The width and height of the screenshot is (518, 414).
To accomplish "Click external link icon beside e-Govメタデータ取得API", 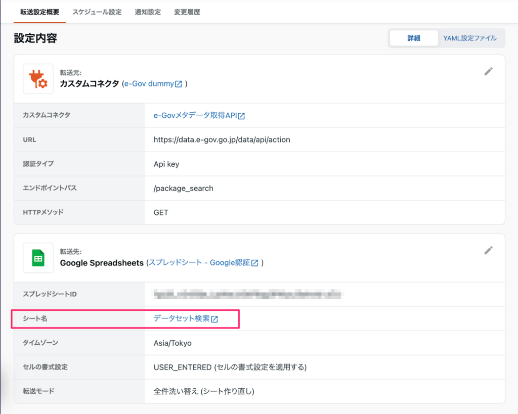I will [241, 116].
